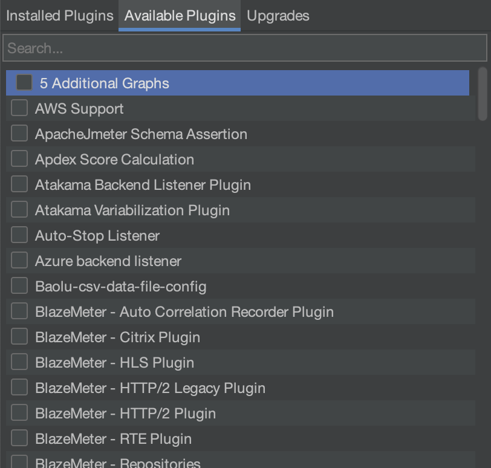
Task: Select BlazeMeter - HTTP/2 Legacy Plugin entry
Action: pos(150,388)
